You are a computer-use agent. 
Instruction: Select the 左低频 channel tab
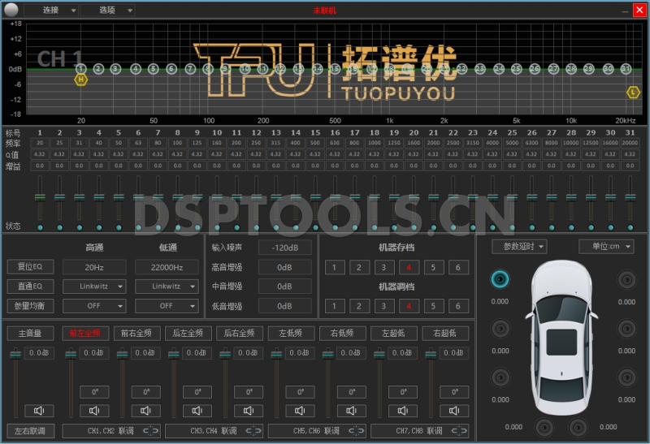(x=291, y=333)
